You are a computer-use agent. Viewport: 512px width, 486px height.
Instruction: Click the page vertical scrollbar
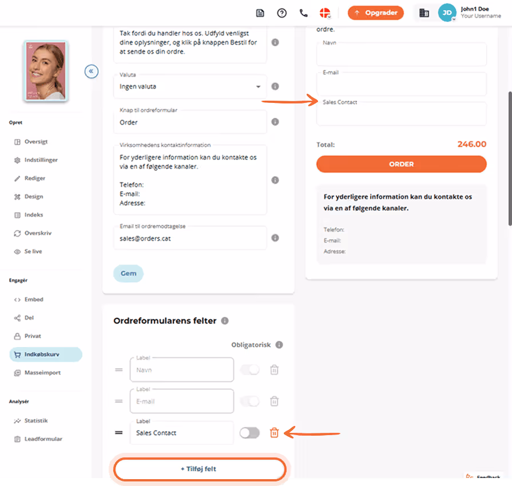point(510,158)
